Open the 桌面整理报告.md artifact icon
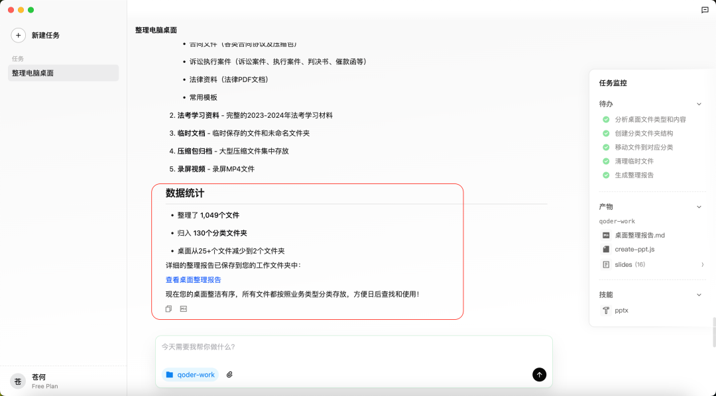 click(605, 235)
